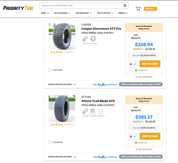Viewport: 178px width, 163px height.
Task: Open quantity dropdown for Atturo tire
Action: pyautogui.click(x=132, y=137)
